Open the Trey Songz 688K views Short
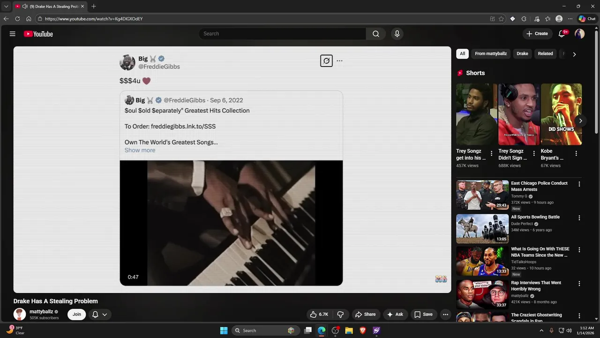 tap(518, 114)
